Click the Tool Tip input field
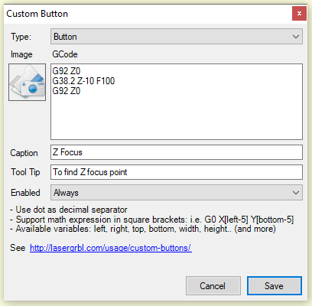This screenshot has height=306, width=312. point(177,172)
